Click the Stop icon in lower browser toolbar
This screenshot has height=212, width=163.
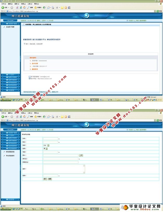pyautogui.click(x=17, y=117)
